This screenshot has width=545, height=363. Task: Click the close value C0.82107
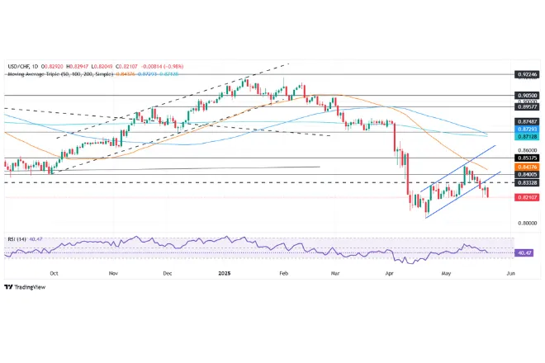point(126,66)
